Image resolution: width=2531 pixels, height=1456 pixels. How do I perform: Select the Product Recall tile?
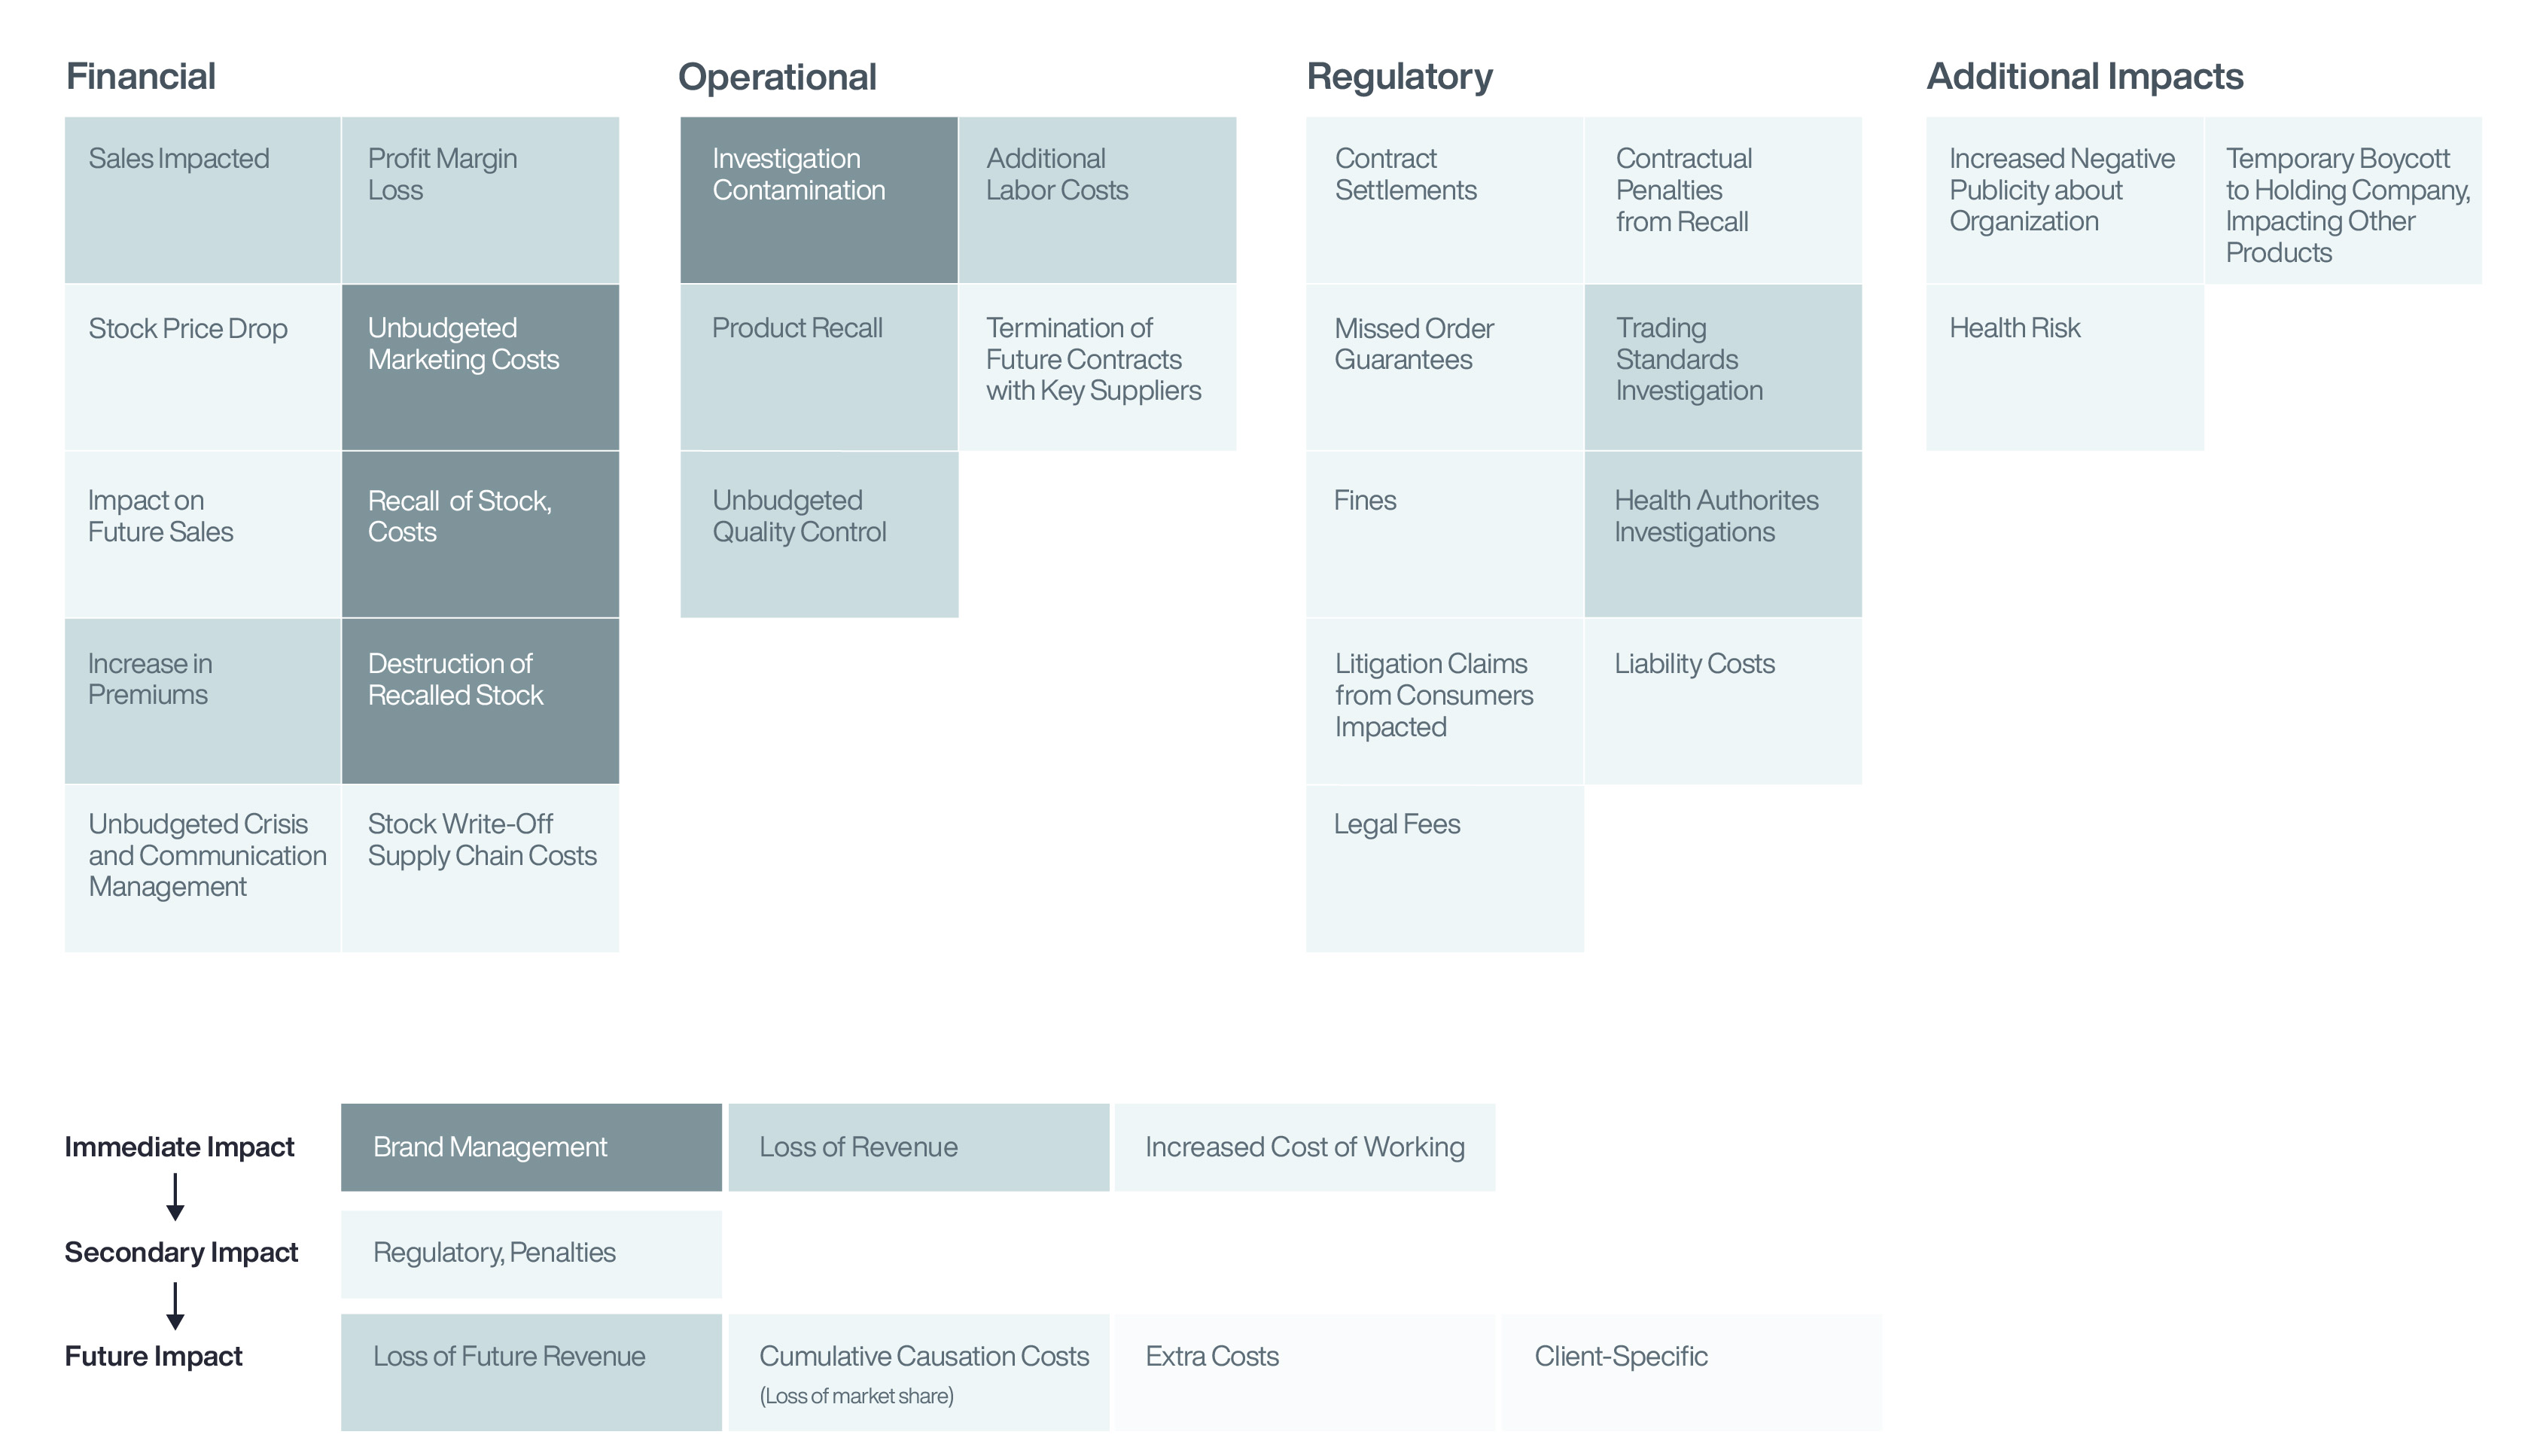819,367
